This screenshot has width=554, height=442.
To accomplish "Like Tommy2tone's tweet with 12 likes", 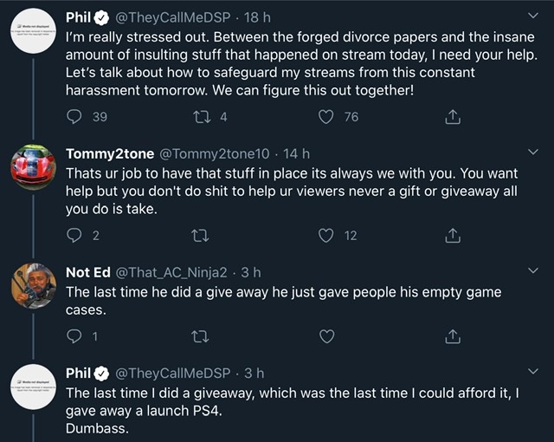I will coord(325,236).
